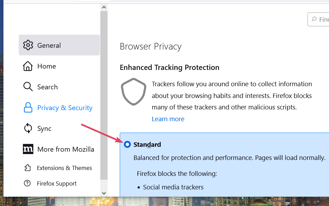
Task: Open the Learn more link
Action: point(168,119)
